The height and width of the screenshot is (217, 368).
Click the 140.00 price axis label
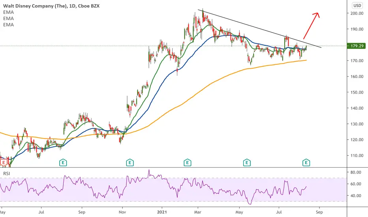(x=357, y=108)
